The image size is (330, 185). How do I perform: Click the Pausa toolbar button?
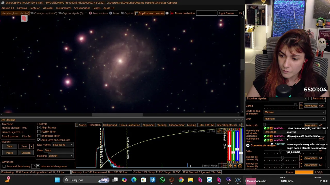coord(114,13)
